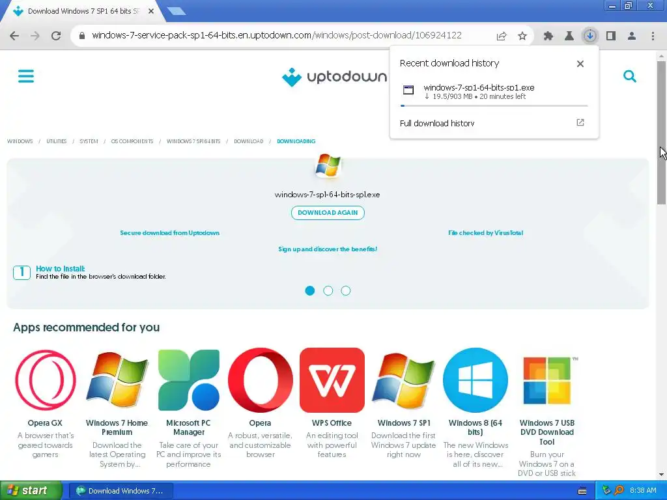This screenshot has width=667, height=500.
Task: Click the 8:38 AM taskbar clock
Action: [643, 491]
